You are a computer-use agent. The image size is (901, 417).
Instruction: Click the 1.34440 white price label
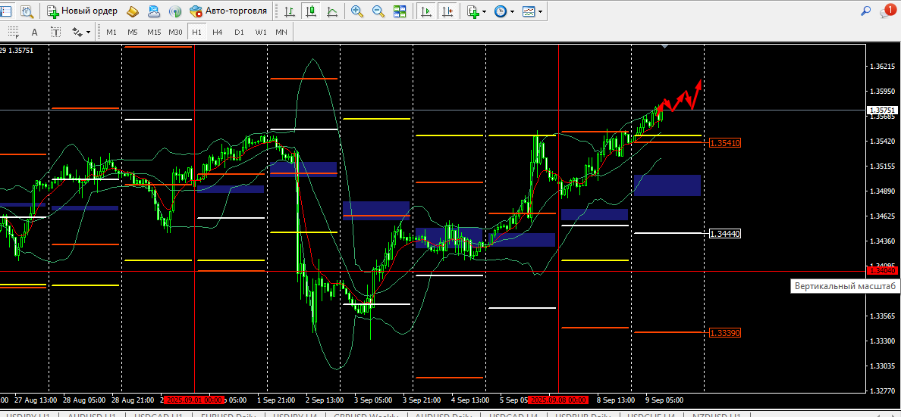point(725,233)
